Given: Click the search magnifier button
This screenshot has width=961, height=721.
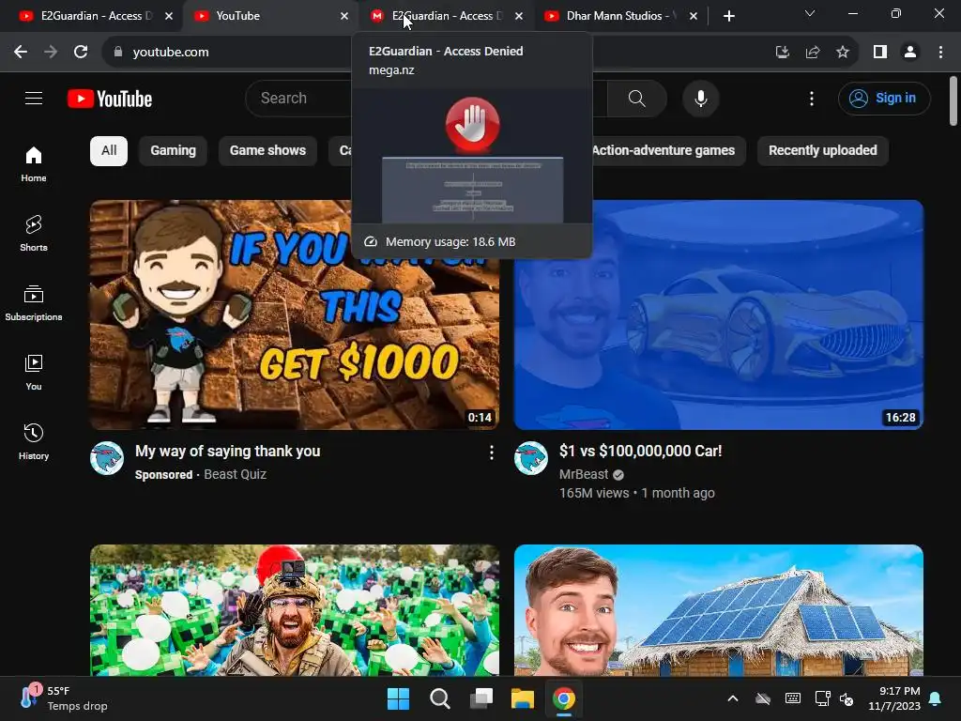Looking at the screenshot, I should coord(637,98).
